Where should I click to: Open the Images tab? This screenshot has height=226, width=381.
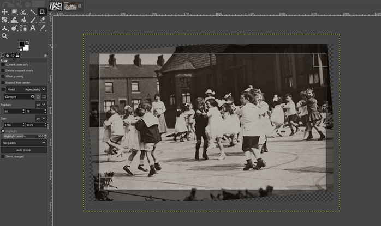pos(17,56)
